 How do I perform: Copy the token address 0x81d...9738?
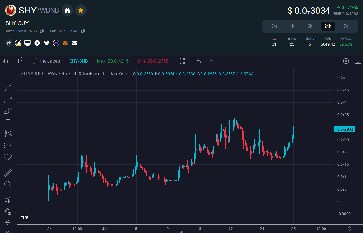click(x=42, y=31)
